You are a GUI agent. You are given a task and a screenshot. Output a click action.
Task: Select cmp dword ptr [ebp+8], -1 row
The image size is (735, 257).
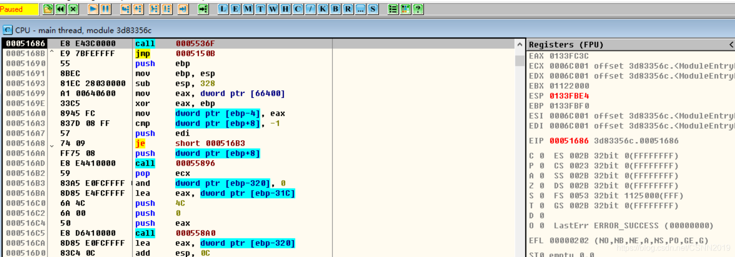coord(257,123)
